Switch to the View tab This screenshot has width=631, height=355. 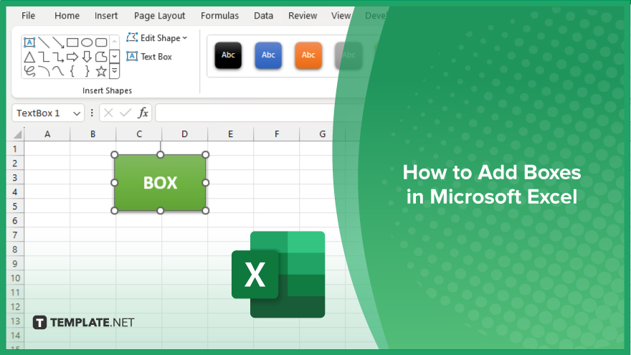pyautogui.click(x=341, y=16)
